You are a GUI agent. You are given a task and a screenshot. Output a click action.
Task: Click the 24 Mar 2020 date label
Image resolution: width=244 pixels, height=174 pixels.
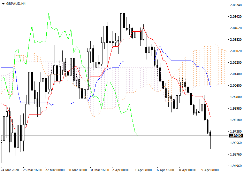click(10, 170)
